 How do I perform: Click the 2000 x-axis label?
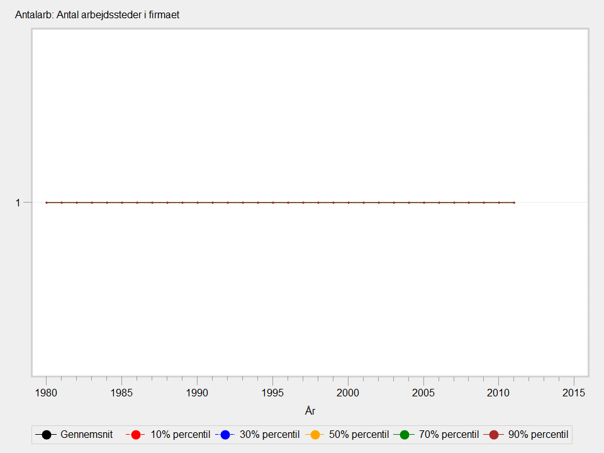point(348,393)
